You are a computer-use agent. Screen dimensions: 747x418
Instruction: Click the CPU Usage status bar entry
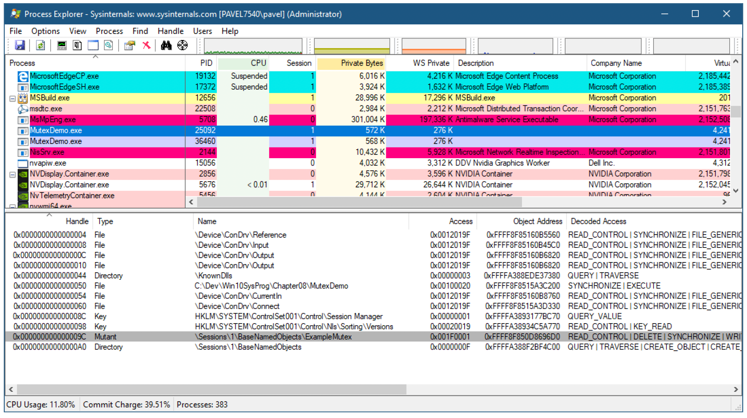click(x=41, y=405)
